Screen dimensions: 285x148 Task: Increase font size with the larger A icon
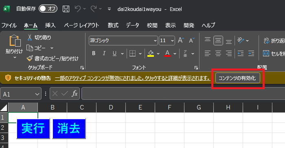181,40
